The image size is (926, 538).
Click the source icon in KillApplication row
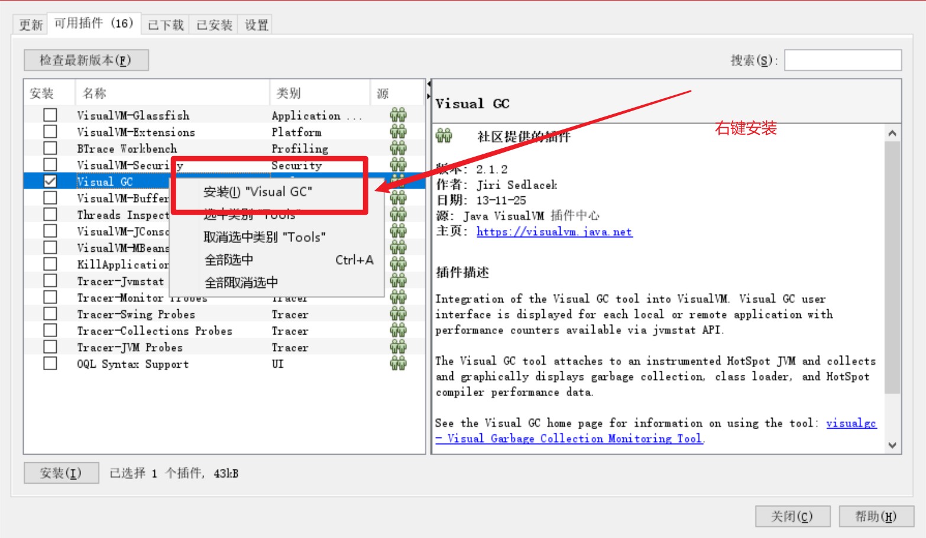pos(399,264)
